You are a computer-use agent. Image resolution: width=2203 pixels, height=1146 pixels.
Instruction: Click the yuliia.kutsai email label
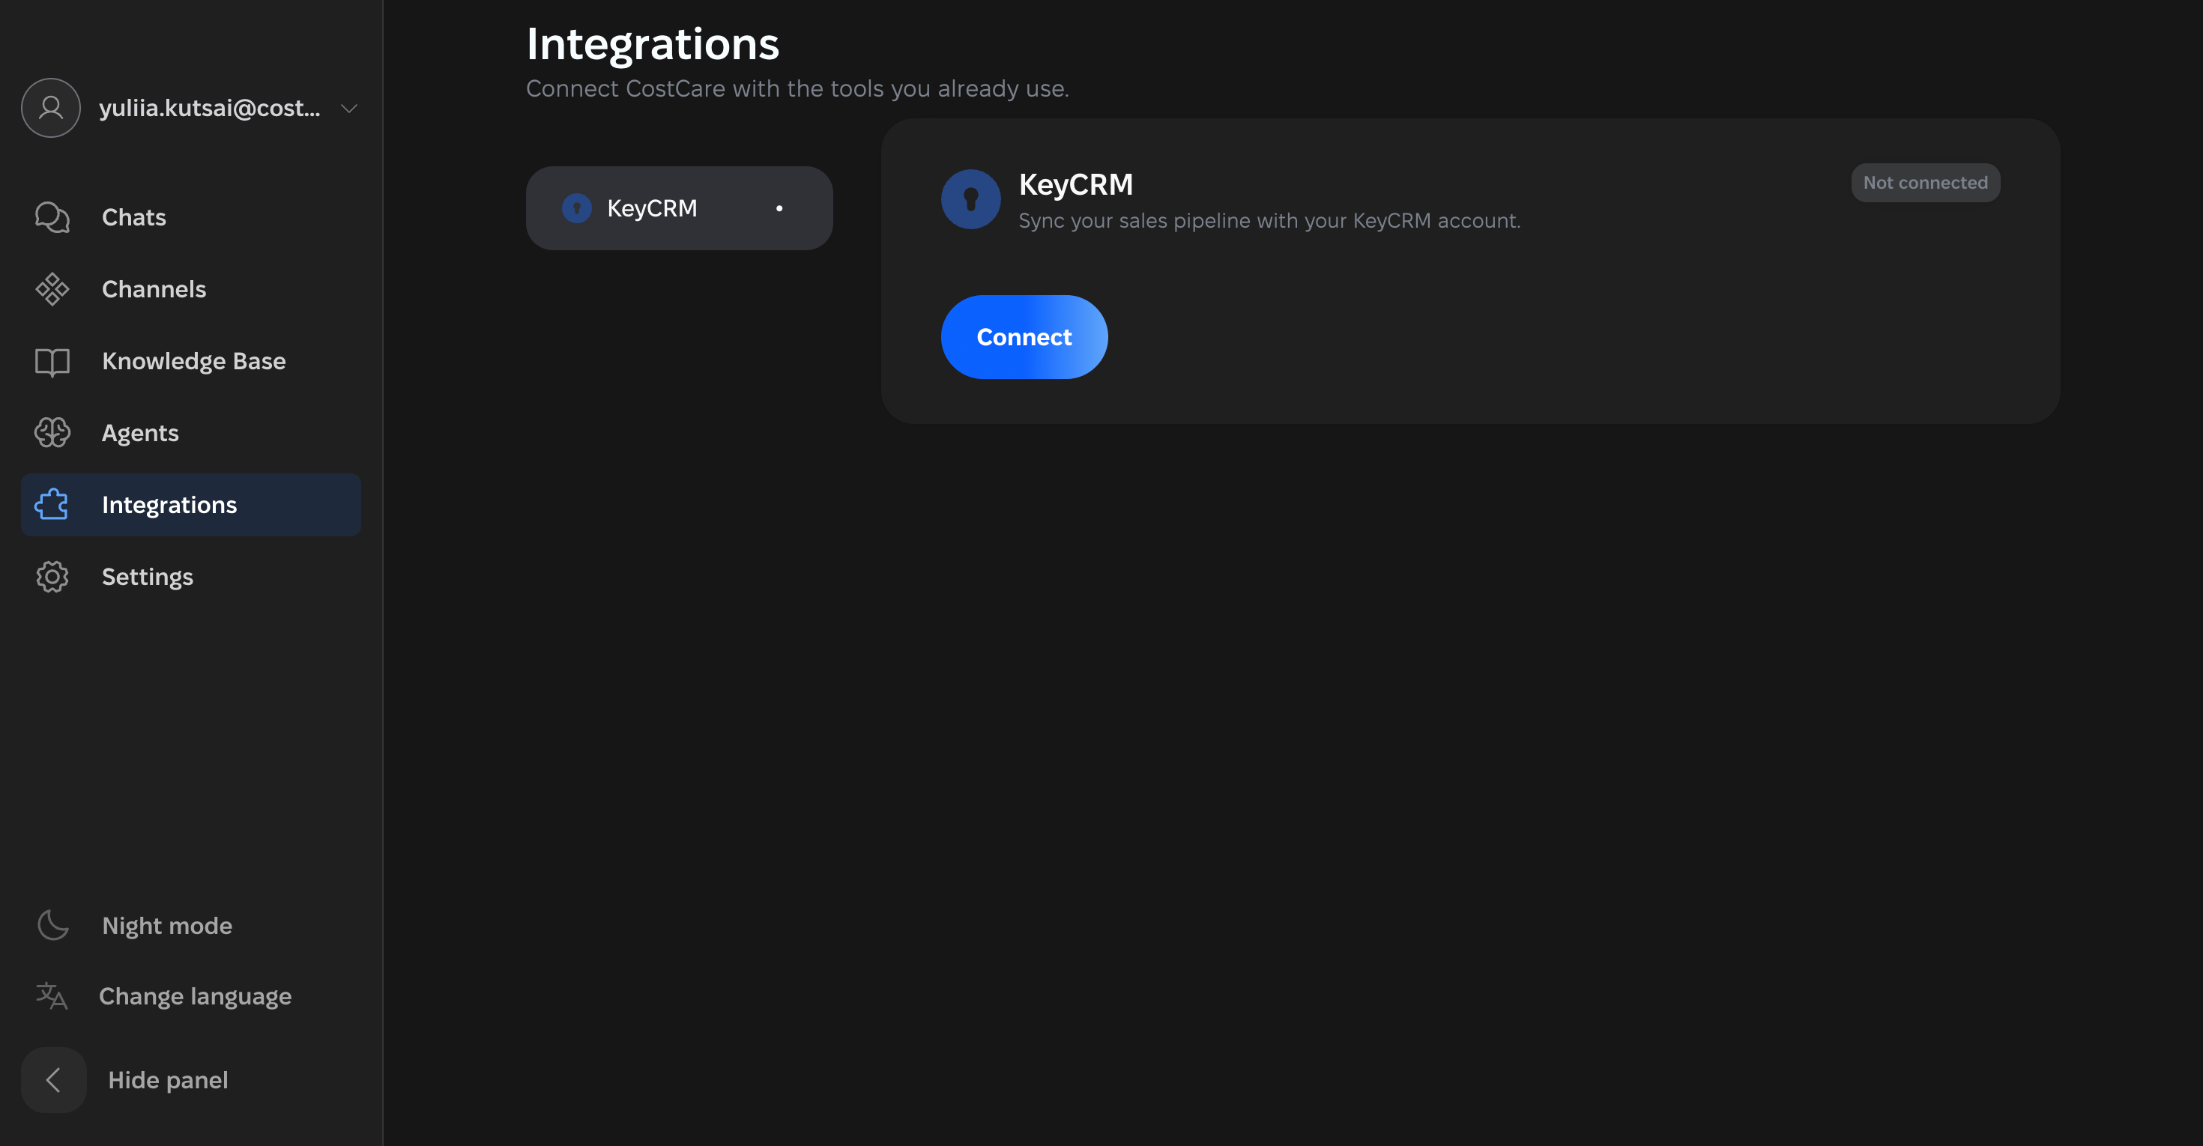(x=210, y=108)
